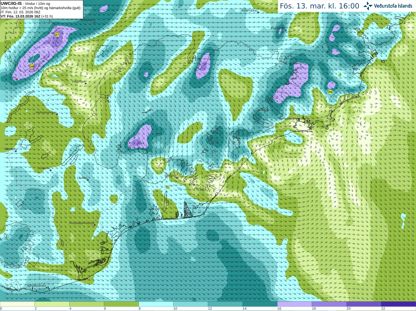Screen dimensions: 416x311
Task: Click the legend value 10
Action: (175, 309)
